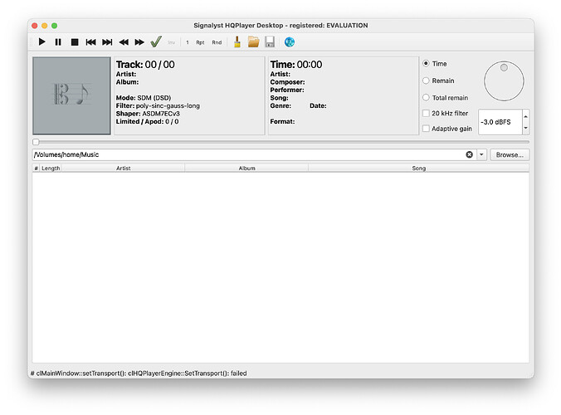The image size is (561, 415).
Task: Fast-forward with the double right arrow
Action: click(139, 42)
